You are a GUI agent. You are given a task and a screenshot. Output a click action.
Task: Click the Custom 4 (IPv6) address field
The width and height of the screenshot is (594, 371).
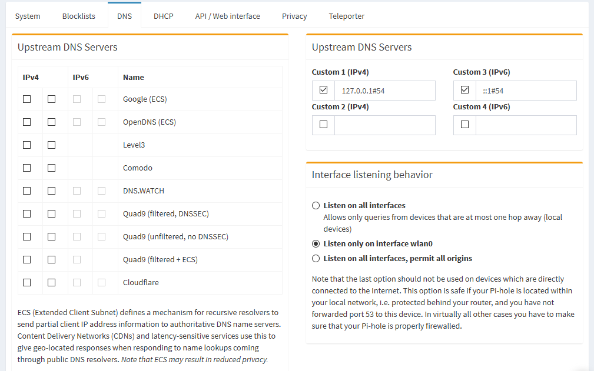(x=526, y=125)
